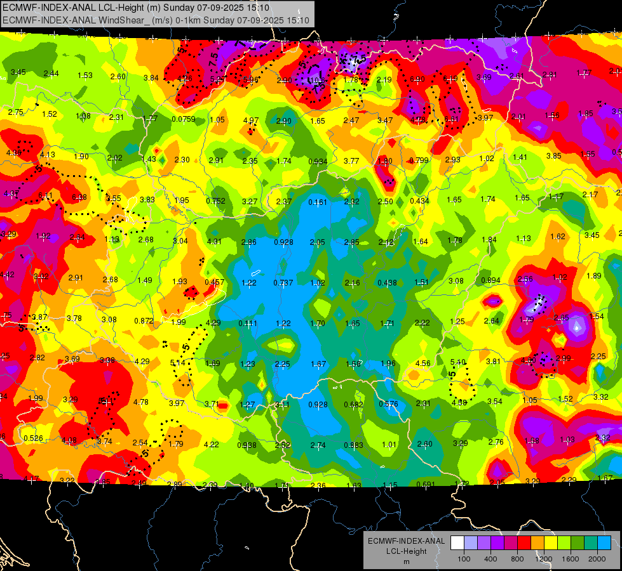Click the '3.77' wind shear value
Viewport: 622px width, 571px height.
351,161
